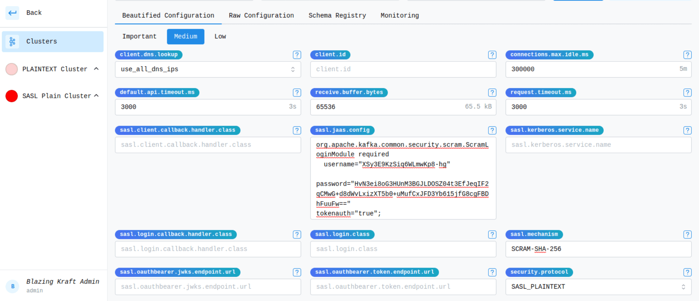Collapse the PLAINTEXT Cluster entry
699x301 pixels.
[96, 69]
